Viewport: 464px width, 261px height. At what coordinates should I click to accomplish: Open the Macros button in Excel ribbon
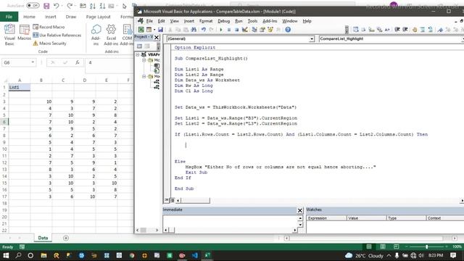point(24,33)
